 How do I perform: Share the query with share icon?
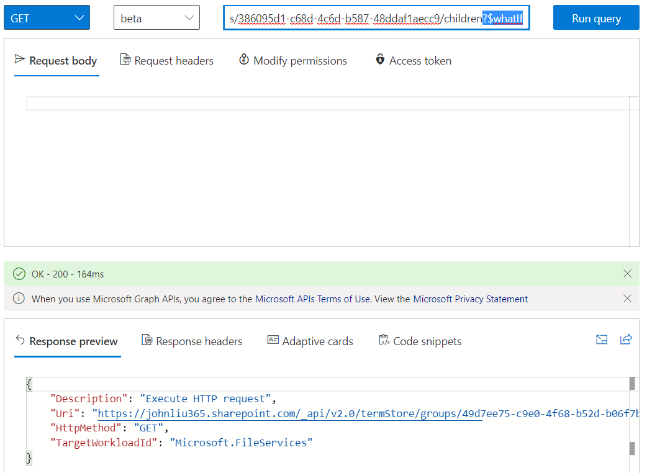626,340
